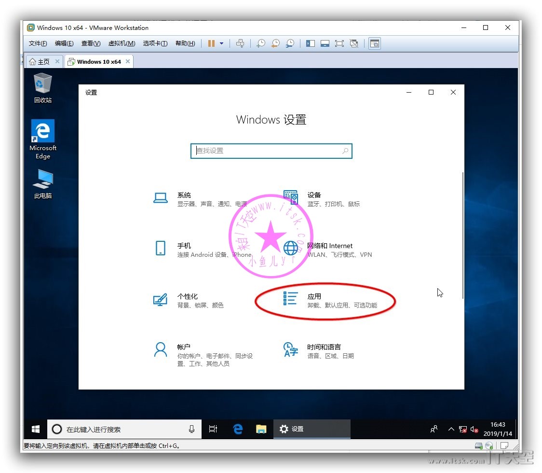Toggle the thumbnail bar view icon

pos(325,43)
